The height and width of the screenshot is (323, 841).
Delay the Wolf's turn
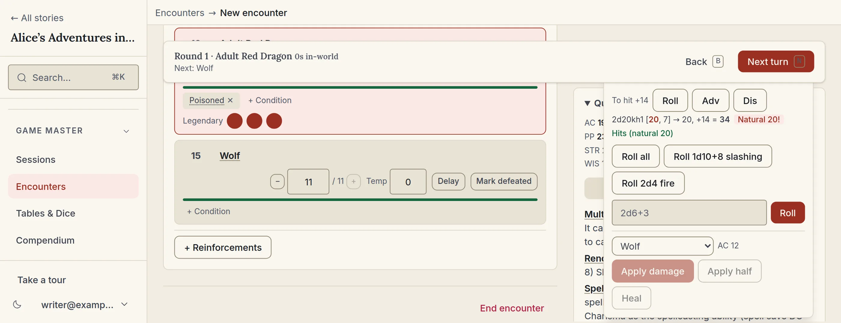pos(448,181)
